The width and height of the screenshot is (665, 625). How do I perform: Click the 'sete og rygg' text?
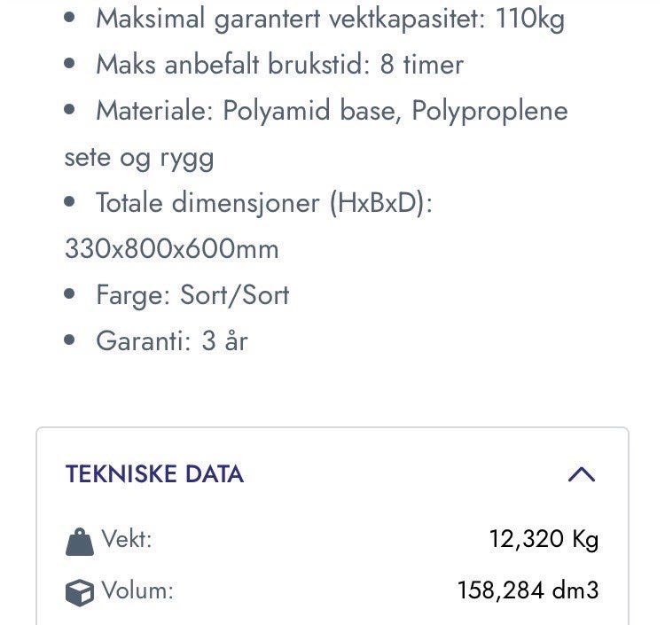tap(138, 158)
